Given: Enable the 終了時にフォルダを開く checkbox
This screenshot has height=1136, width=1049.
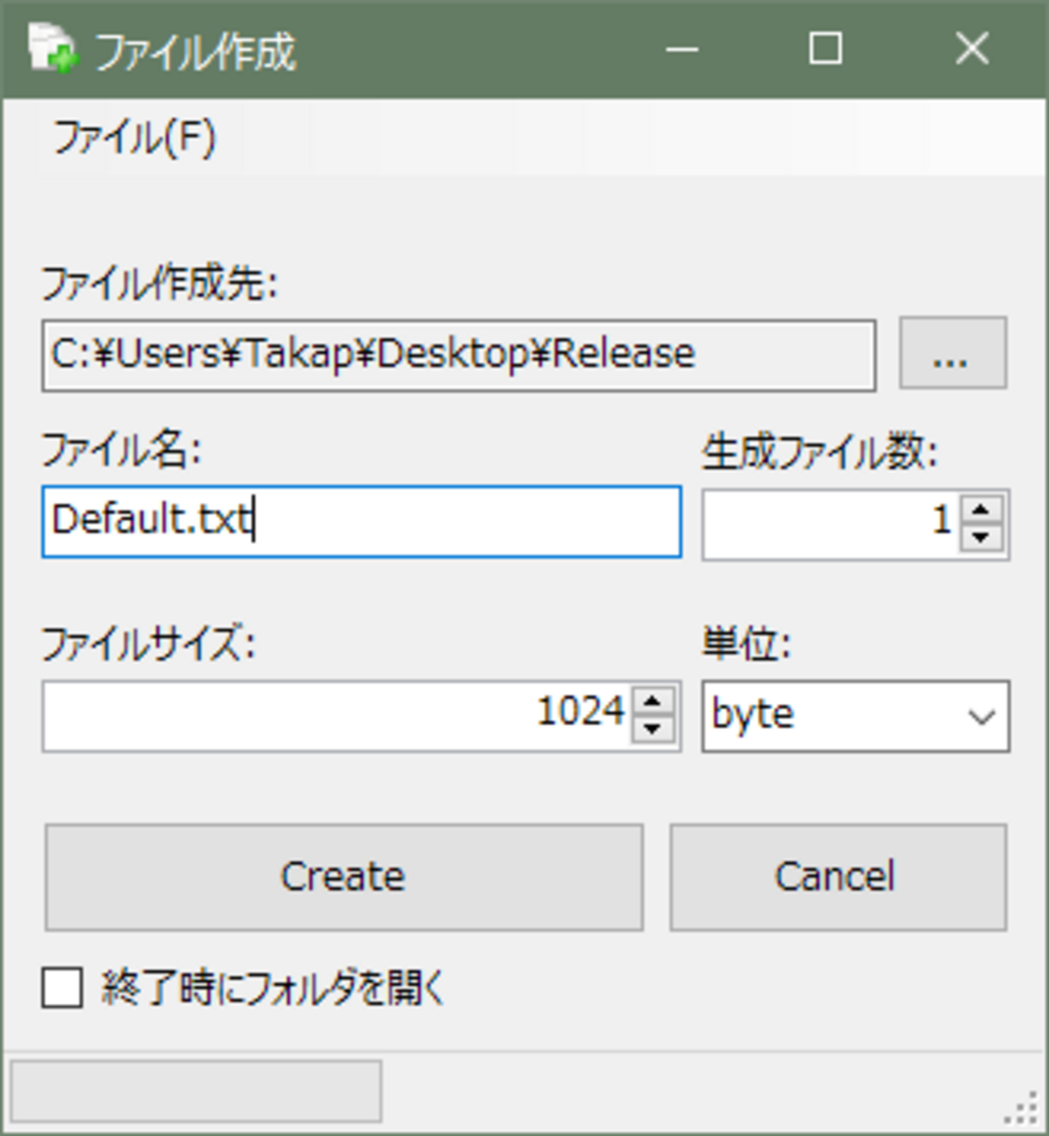Looking at the screenshot, I should point(62,988).
